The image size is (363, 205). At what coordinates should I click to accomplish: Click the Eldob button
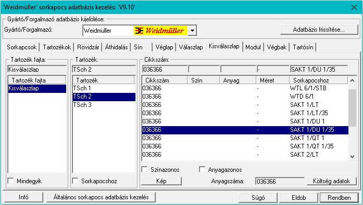click(298, 198)
